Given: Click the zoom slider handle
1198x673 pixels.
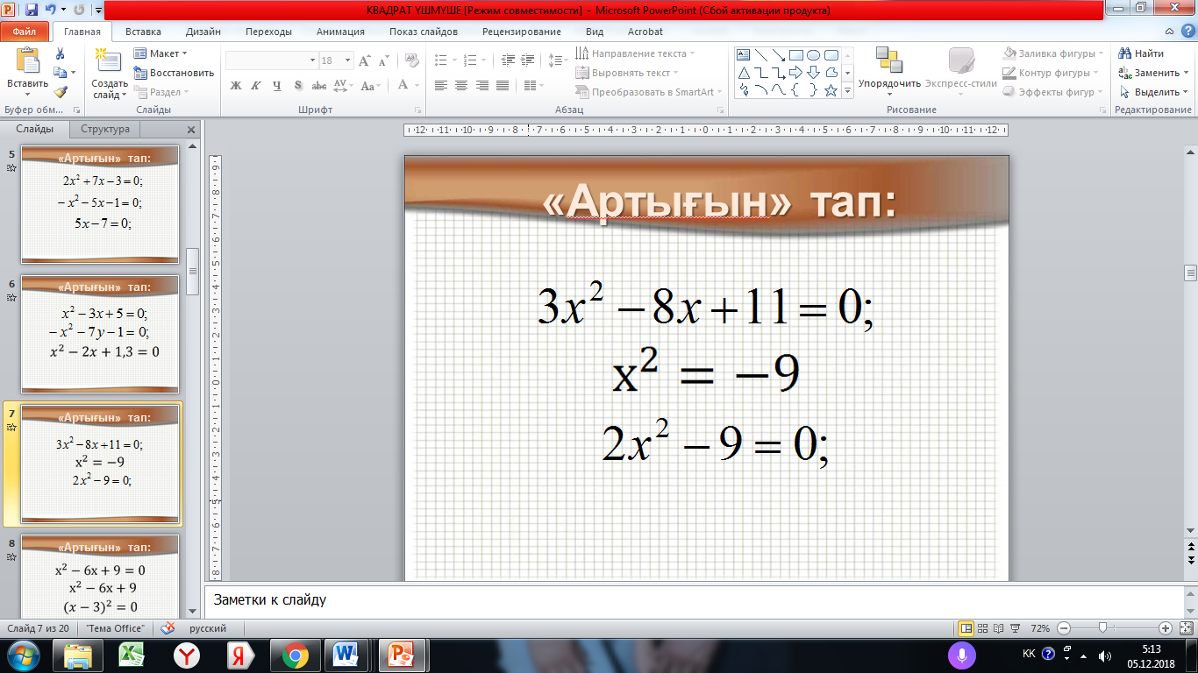Looking at the screenshot, I should coord(1102,628).
